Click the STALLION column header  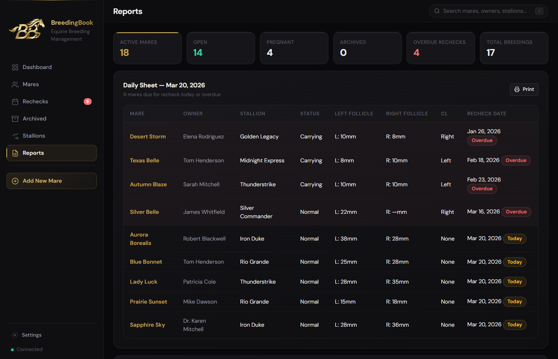click(252, 114)
